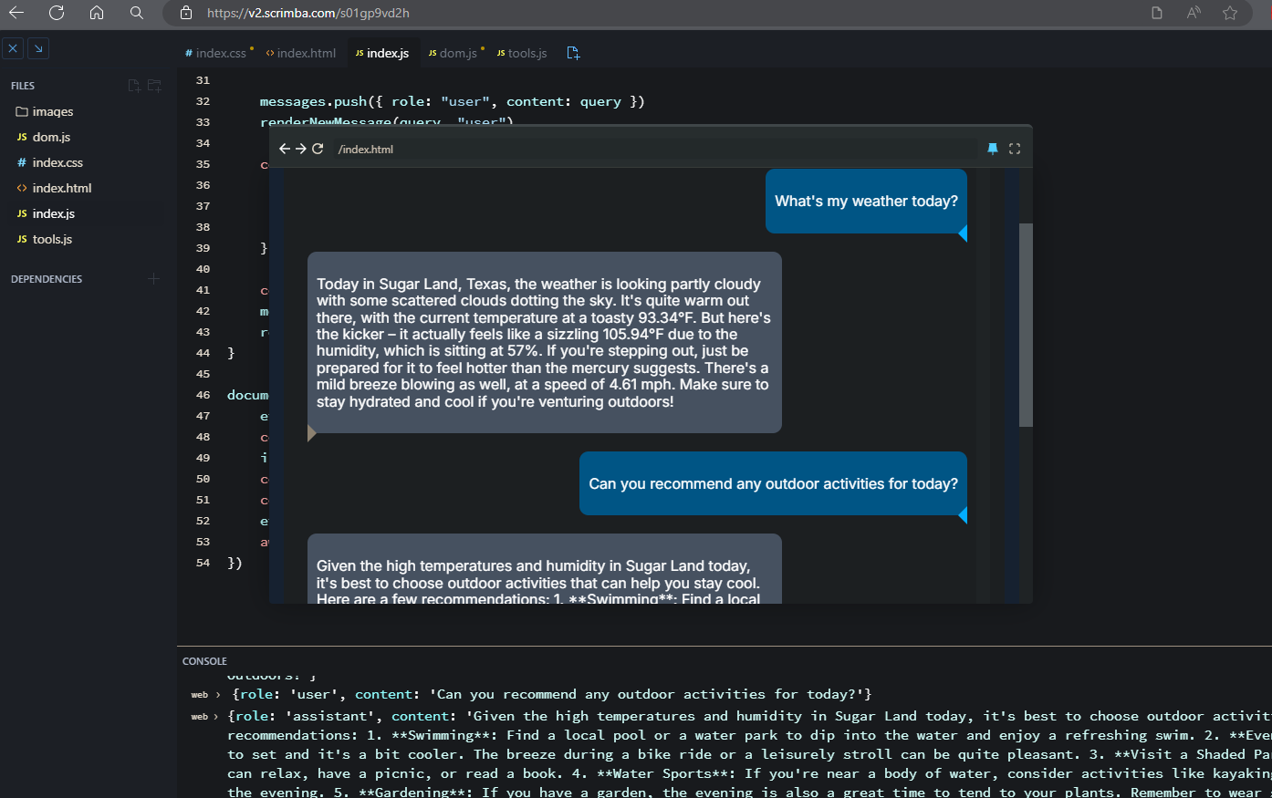
Task: Reload the mini-browser preview
Action: click(318, 149)
